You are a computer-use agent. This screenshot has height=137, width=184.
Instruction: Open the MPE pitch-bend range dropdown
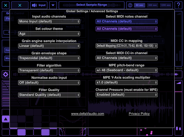click(126, 70)
